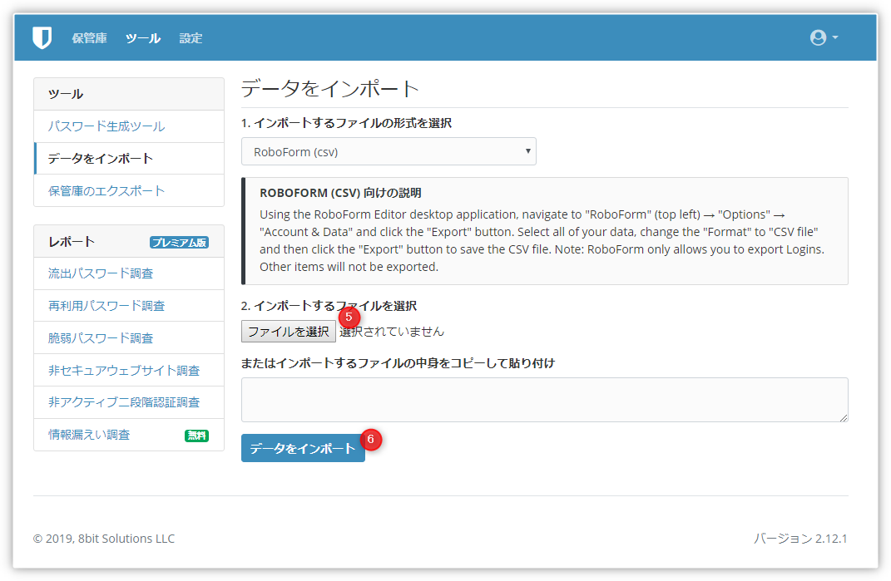This screenshot has height=581, width=891.
Task: Select the ツール navigation item
Action: [x=142, y=38]
